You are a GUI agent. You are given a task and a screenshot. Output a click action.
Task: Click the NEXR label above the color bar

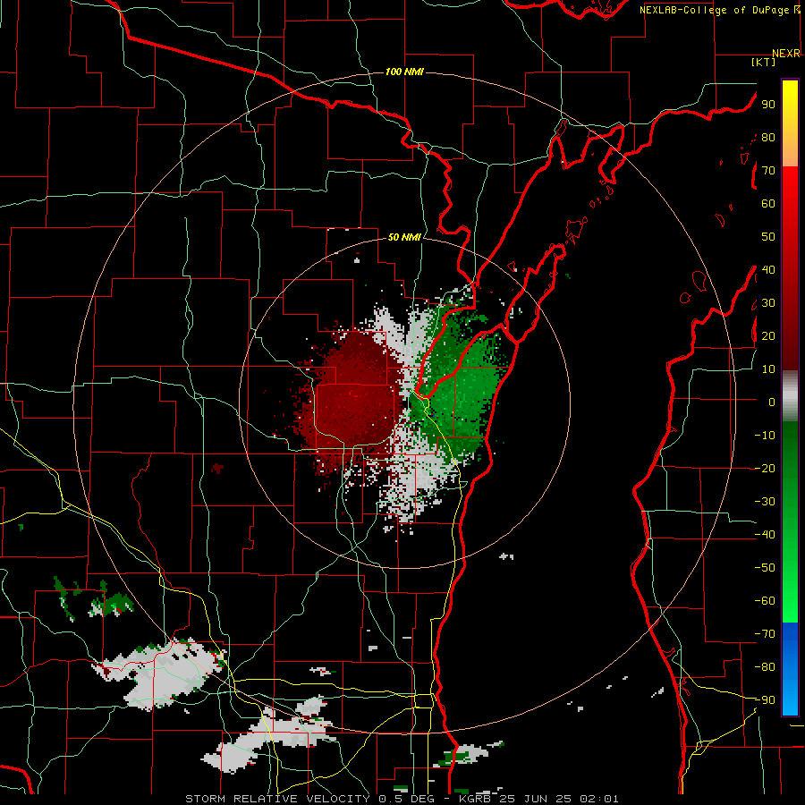coord(785,54)
